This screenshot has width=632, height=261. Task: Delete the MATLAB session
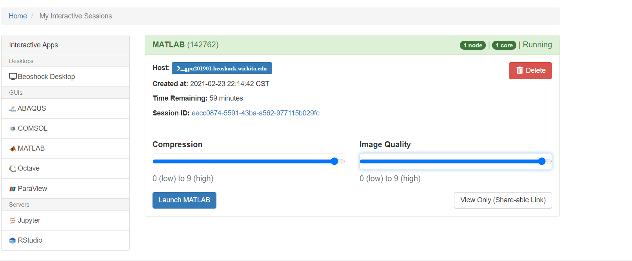click(530, 70)
